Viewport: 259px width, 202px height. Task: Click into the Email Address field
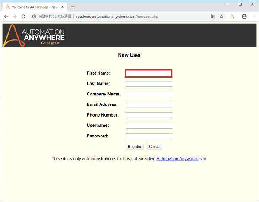(x=149, y=105)
